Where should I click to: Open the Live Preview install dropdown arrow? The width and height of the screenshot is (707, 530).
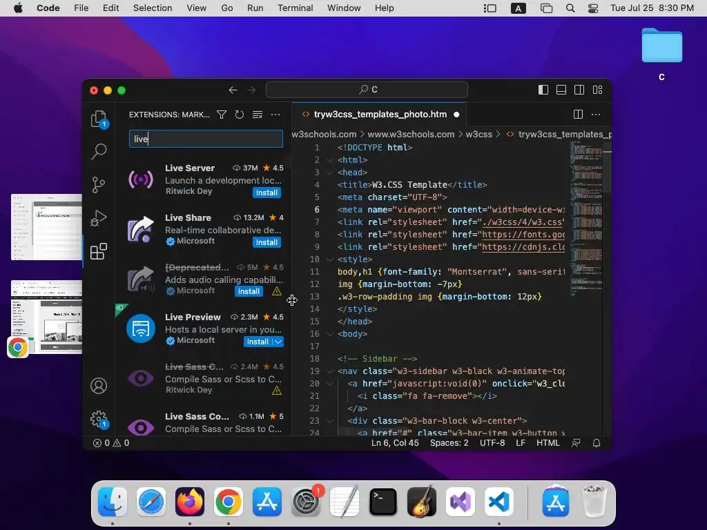click(x=278, y=342)
